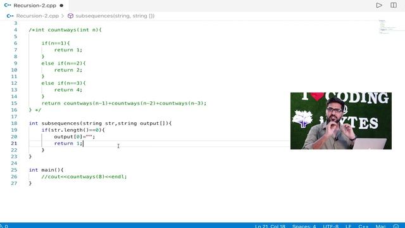Click the 'return 4;' line

68,90
